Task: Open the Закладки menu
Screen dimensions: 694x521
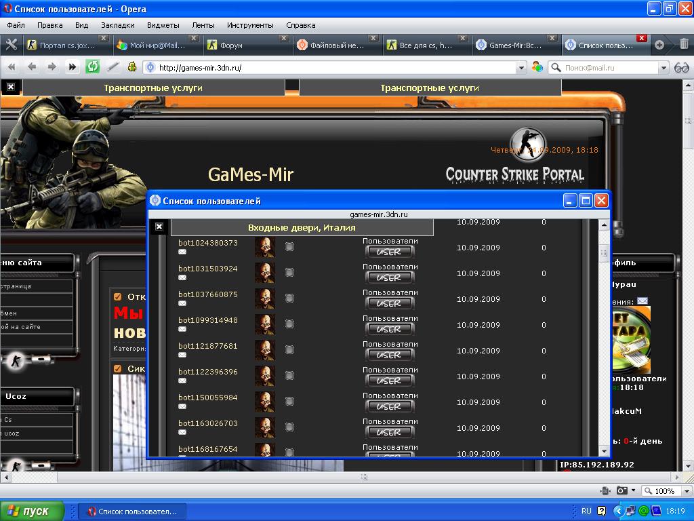Action: 118,25
